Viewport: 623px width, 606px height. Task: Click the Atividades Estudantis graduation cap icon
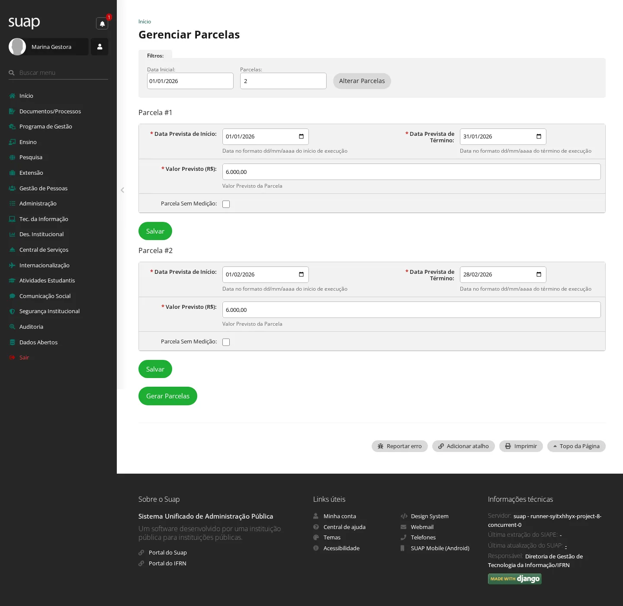12,281
